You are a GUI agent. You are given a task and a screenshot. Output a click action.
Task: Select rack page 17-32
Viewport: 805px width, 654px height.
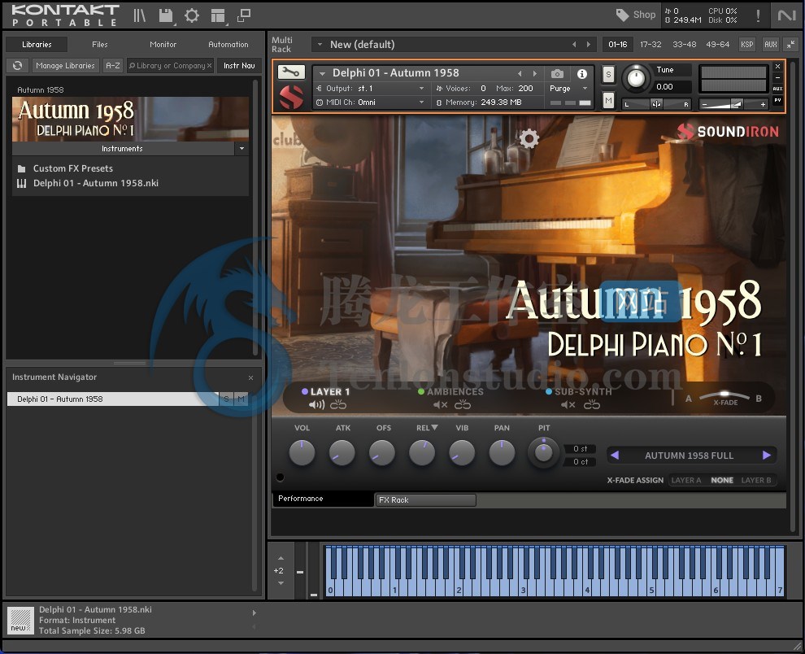(651, 45)
